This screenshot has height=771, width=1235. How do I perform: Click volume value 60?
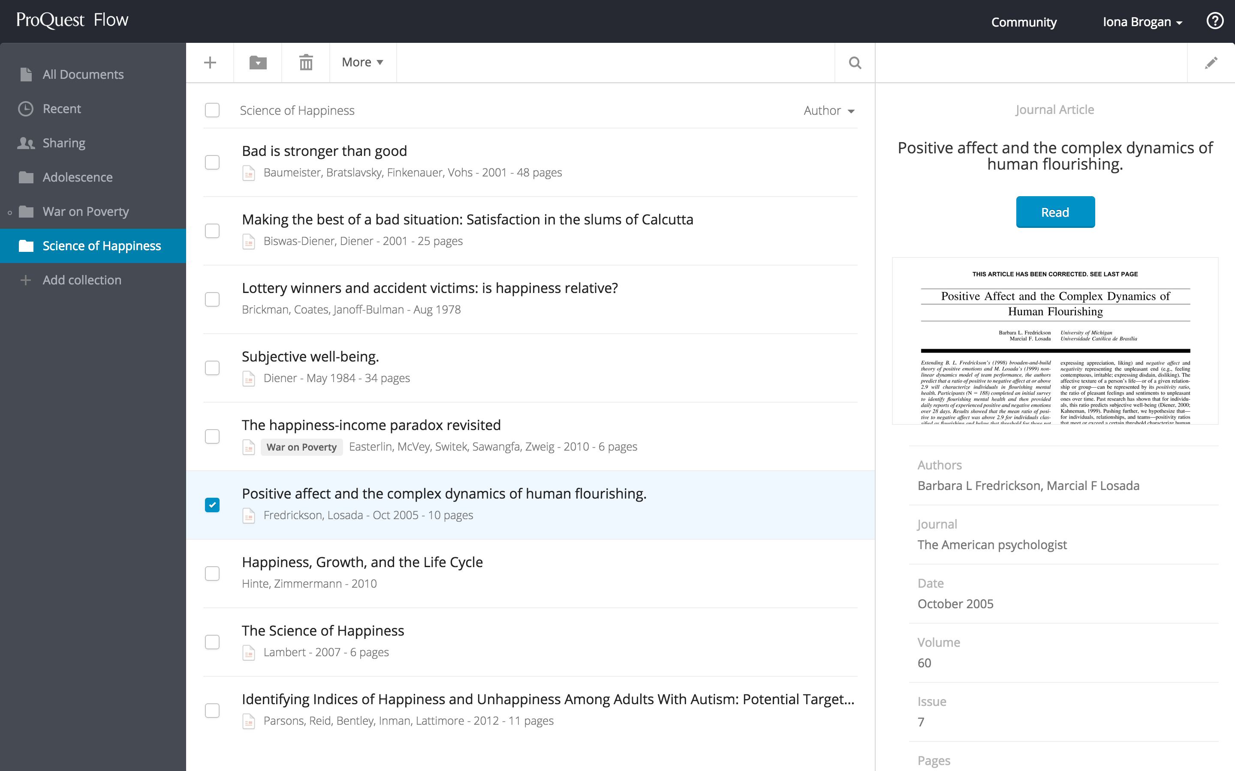924,663
